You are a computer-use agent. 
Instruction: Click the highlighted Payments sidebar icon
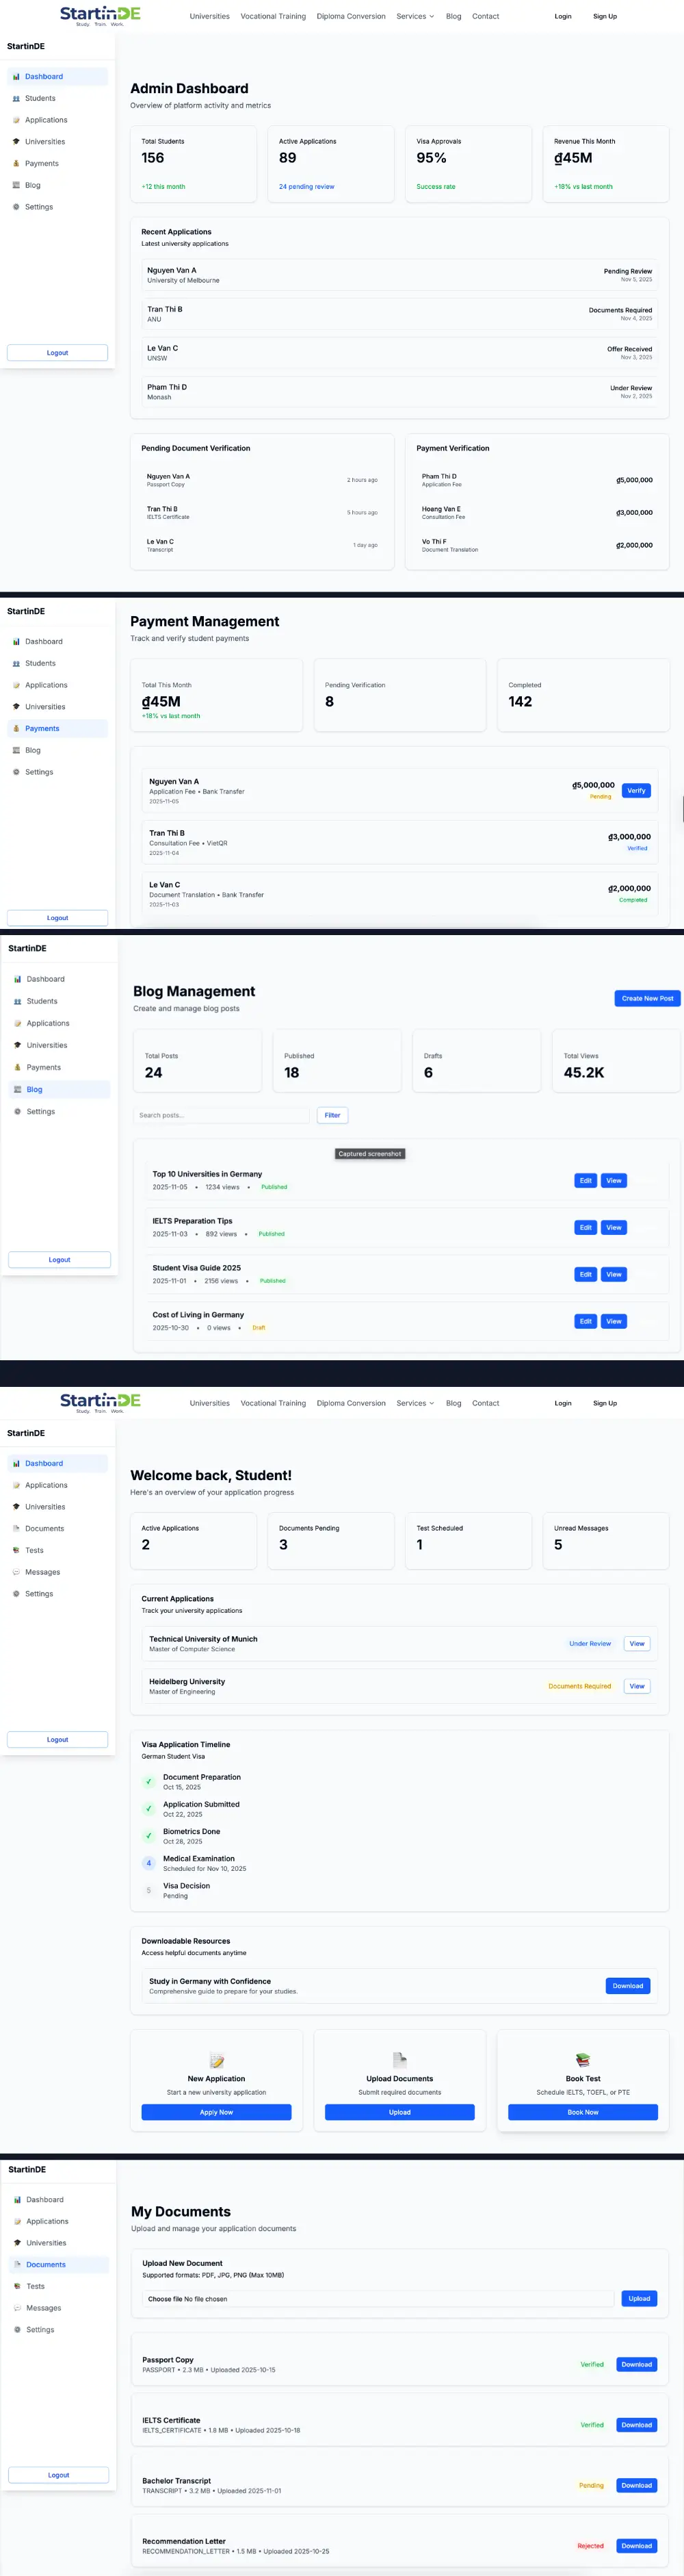16,729
